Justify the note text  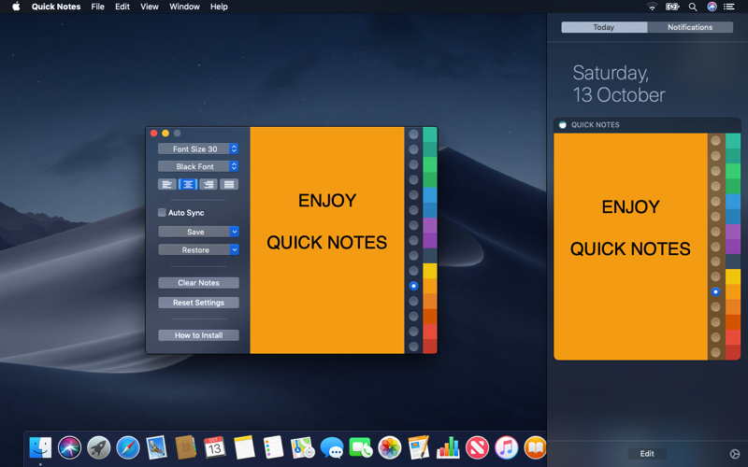229,184
